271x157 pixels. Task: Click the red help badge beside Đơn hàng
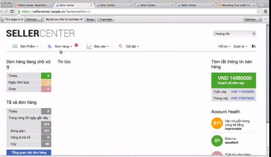(x=76, y=45)
